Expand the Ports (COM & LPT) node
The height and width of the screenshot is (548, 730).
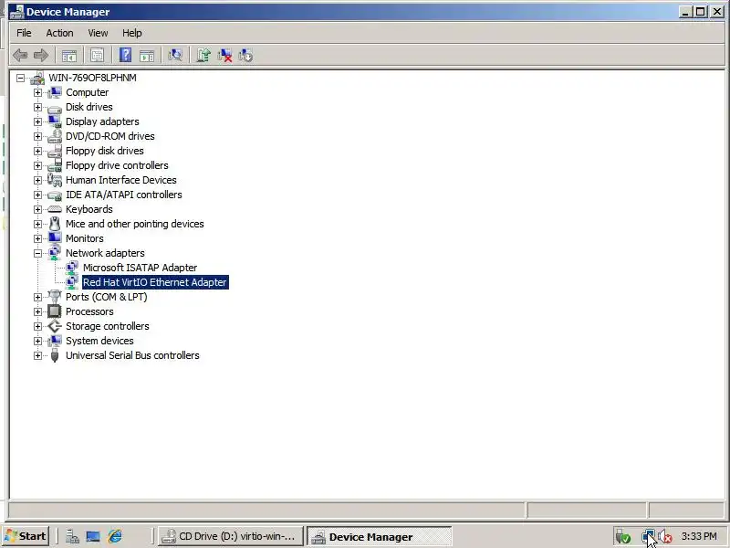[37, 298]
